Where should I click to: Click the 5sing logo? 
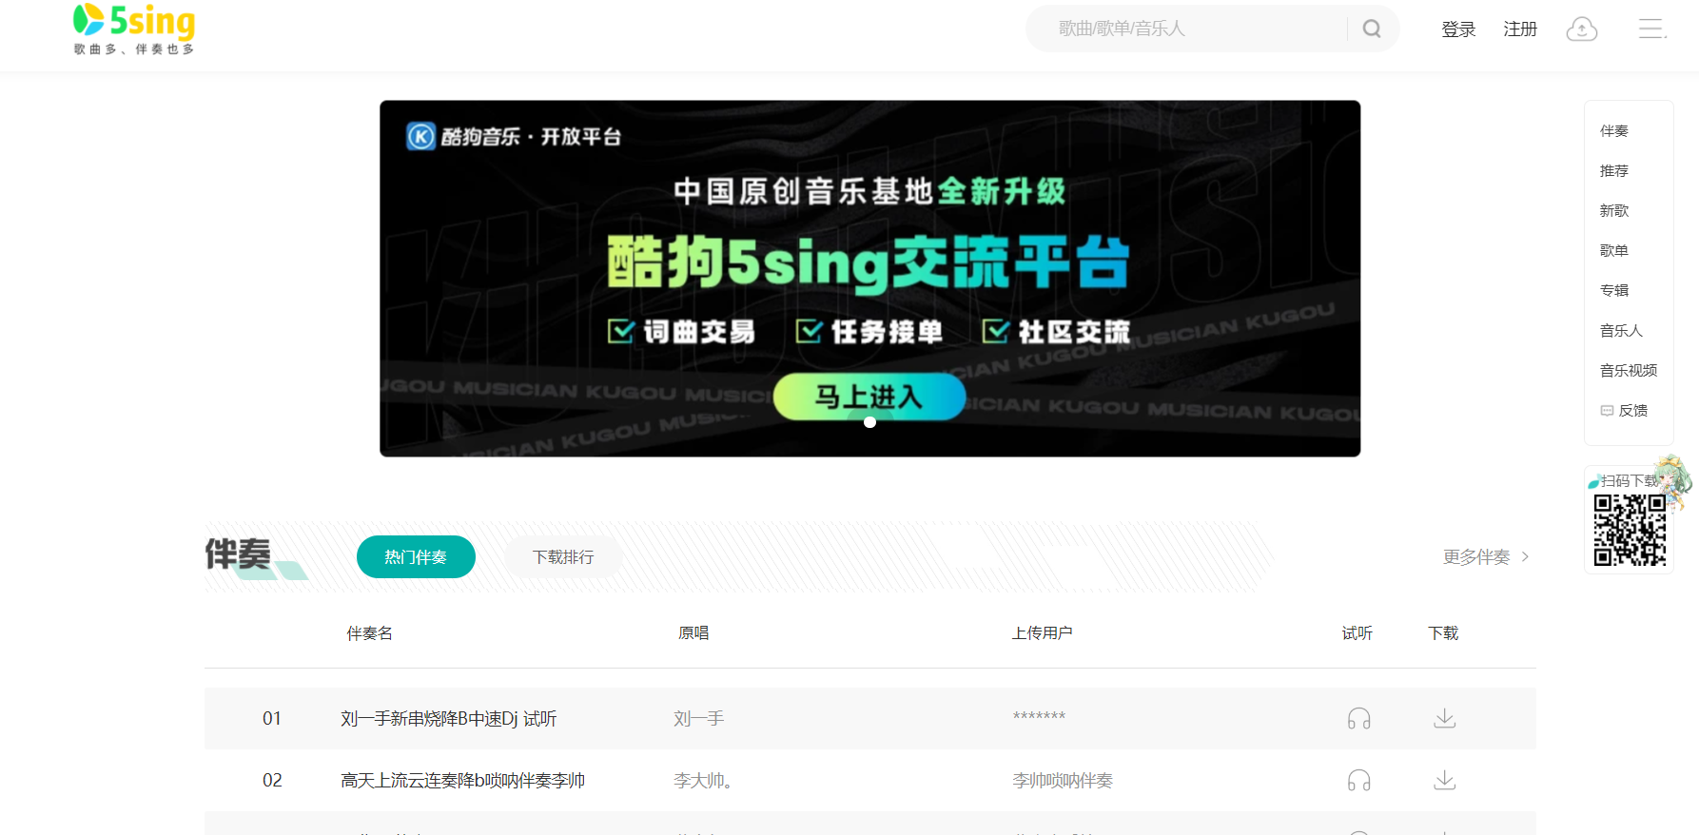coord(134,29)
